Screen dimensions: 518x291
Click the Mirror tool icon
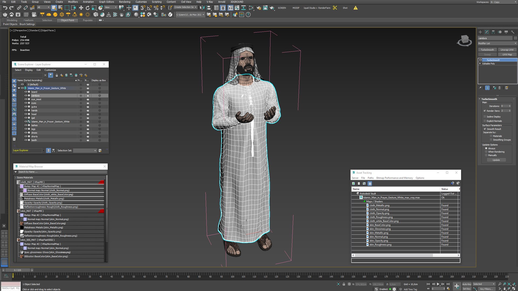[202, 8]
